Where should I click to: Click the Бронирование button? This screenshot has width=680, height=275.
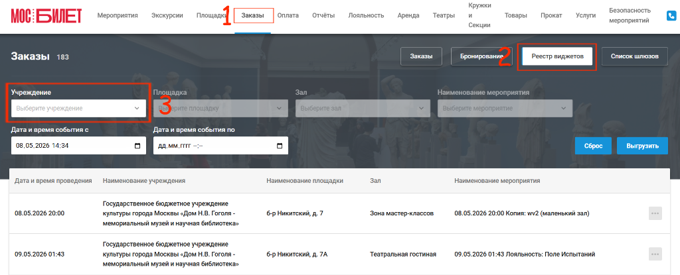(482, 56)
